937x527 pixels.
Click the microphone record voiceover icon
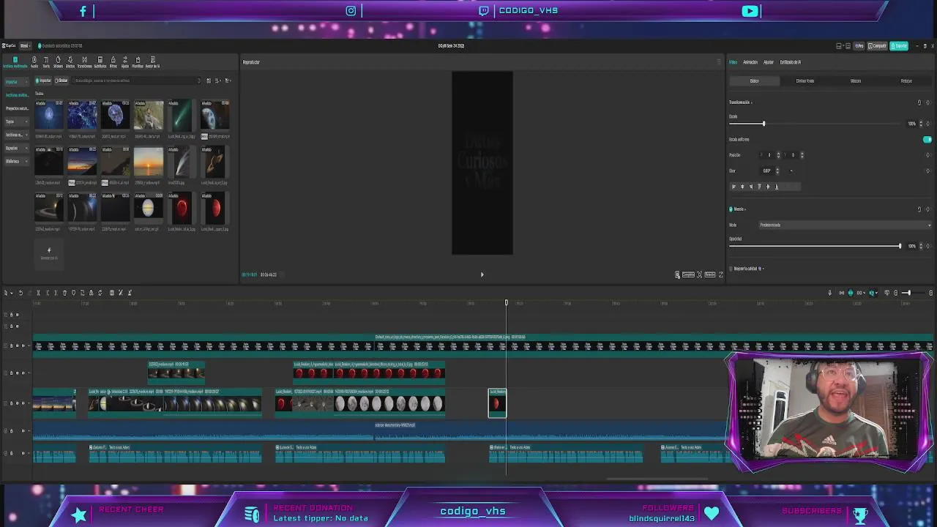click(829, 293)
